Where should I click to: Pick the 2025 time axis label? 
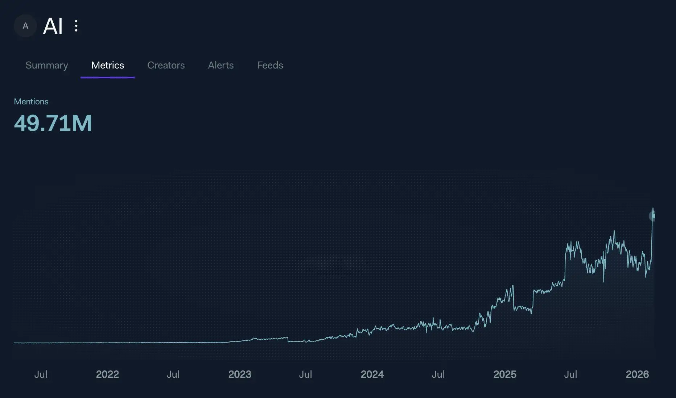pyautogui.click(x=505, y=374)
